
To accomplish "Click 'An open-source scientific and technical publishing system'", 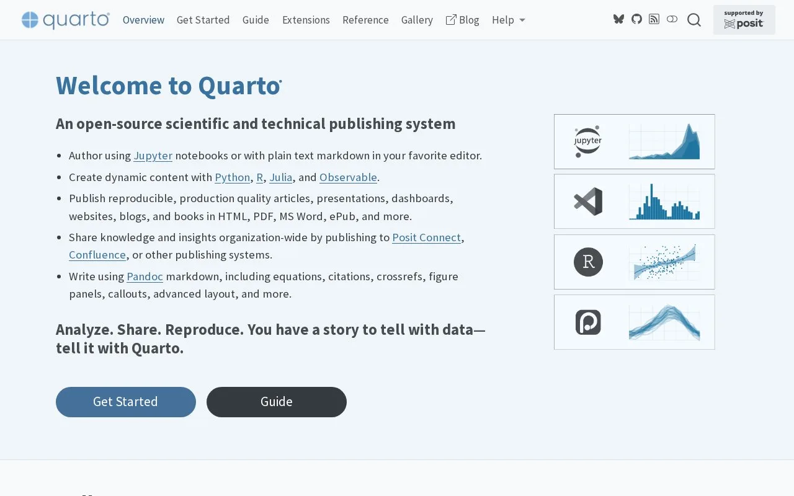I will [256, 124].
